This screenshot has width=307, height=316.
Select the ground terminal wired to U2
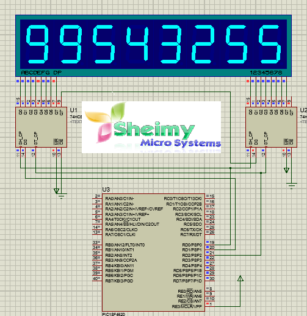coord(292,185)
